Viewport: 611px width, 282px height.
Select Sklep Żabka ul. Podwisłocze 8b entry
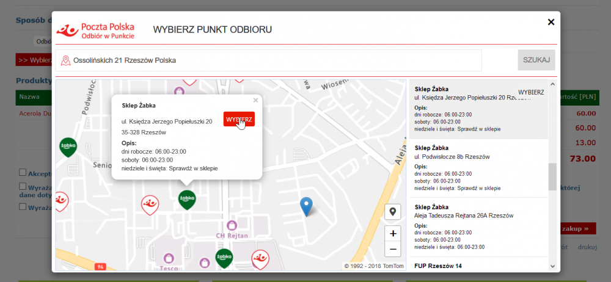pyautogui.click(x=478, y=168)
